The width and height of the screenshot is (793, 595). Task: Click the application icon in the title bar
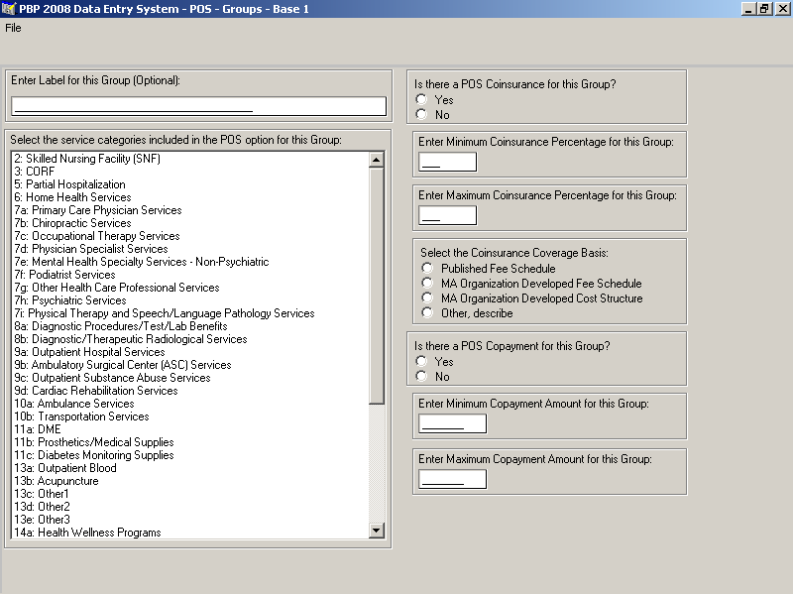[9, 9]
